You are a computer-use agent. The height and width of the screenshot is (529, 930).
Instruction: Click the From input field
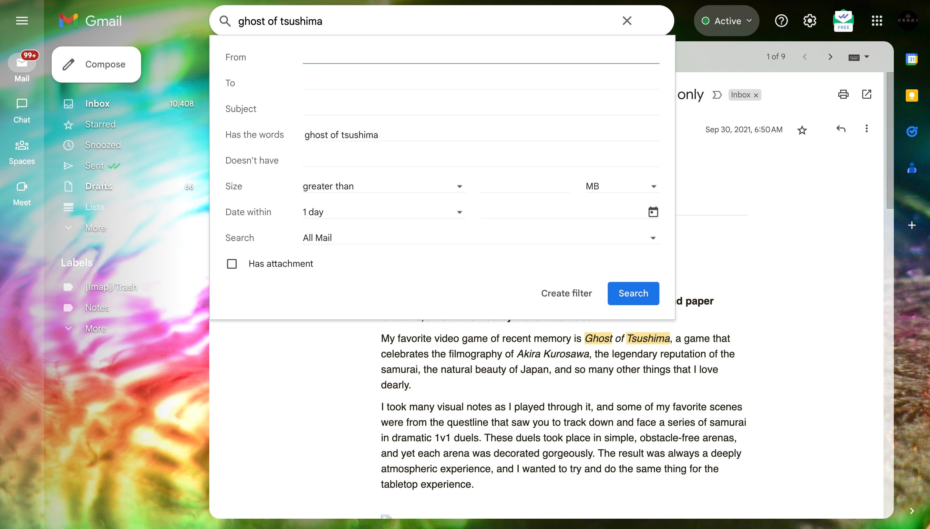[480, 57]
